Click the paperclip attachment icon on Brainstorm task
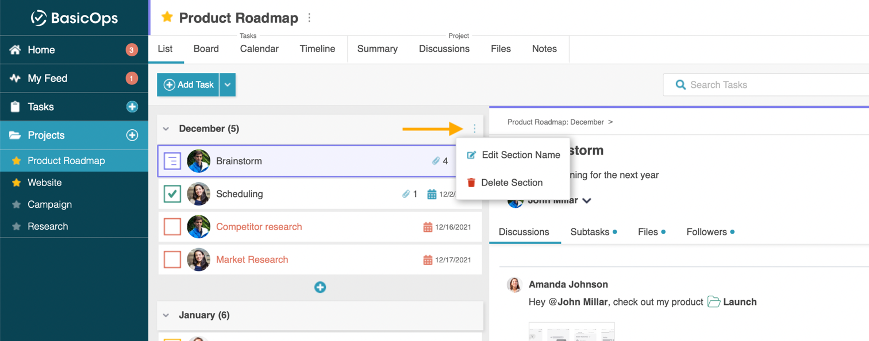The width and height of the screenshot is (869, 341). tap(436, 161)
